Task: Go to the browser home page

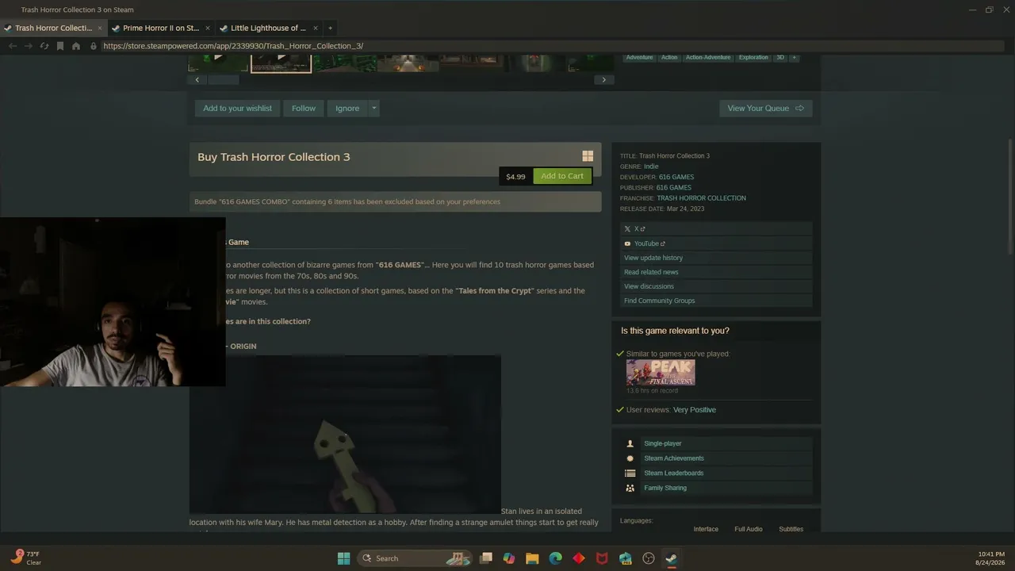Action: [x=76, y=46]
